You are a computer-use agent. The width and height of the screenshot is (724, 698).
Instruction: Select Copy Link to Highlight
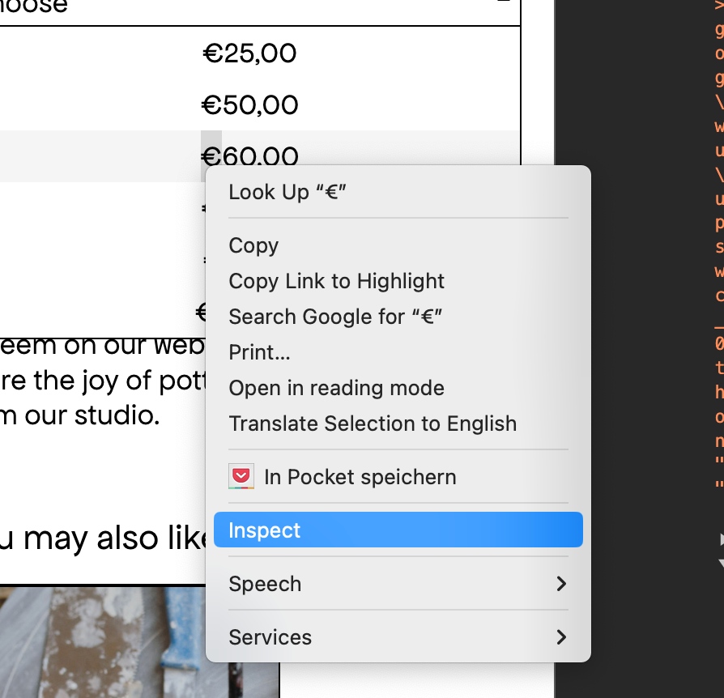(336, 281)
